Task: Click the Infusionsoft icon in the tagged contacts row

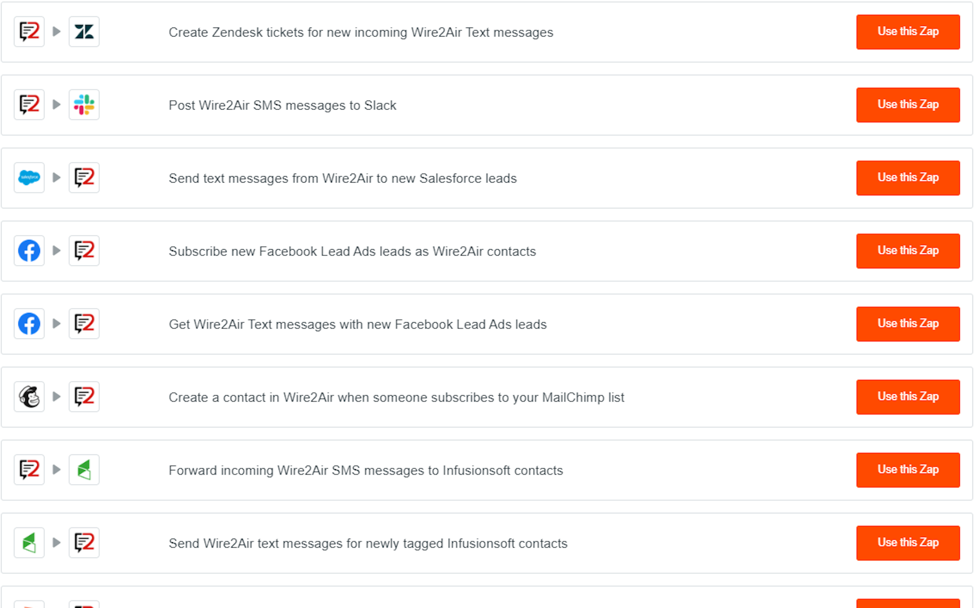Action: pyautogui.click(x=29, y=543)
